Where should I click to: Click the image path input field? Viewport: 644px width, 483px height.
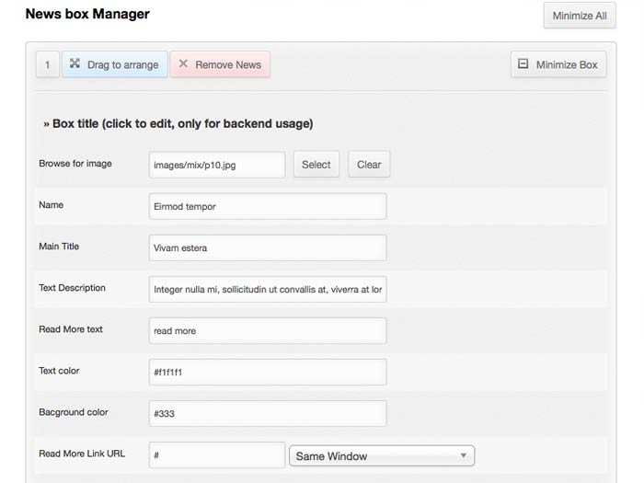pos(217,165)
